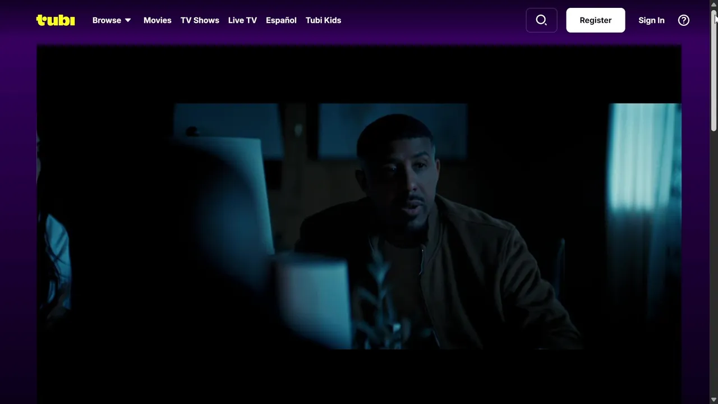Open the help question mark icon
This screenshot has width=718, height=404.
tap(684, 20)
